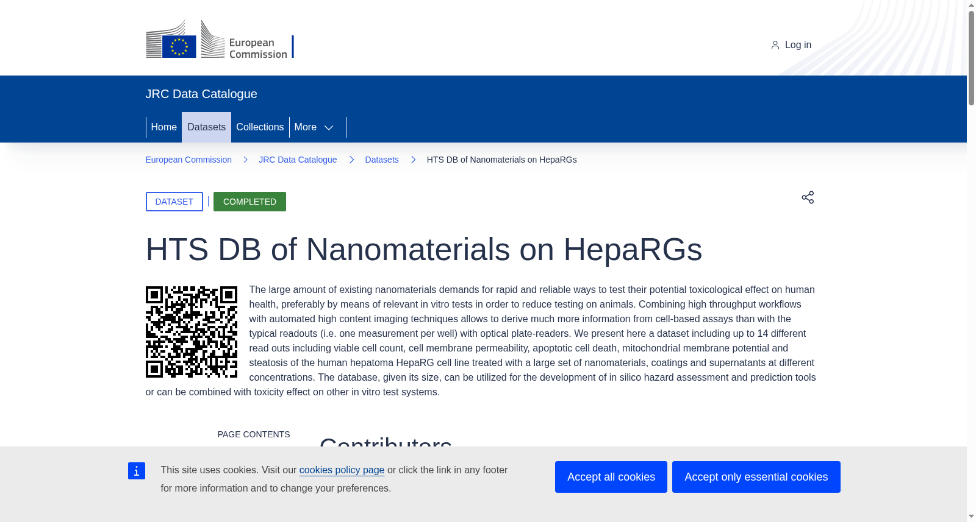The height and width of the screenshot is (522, 976).
Task: Click the COMPLETED status tag
Action: tap(249, 202)
